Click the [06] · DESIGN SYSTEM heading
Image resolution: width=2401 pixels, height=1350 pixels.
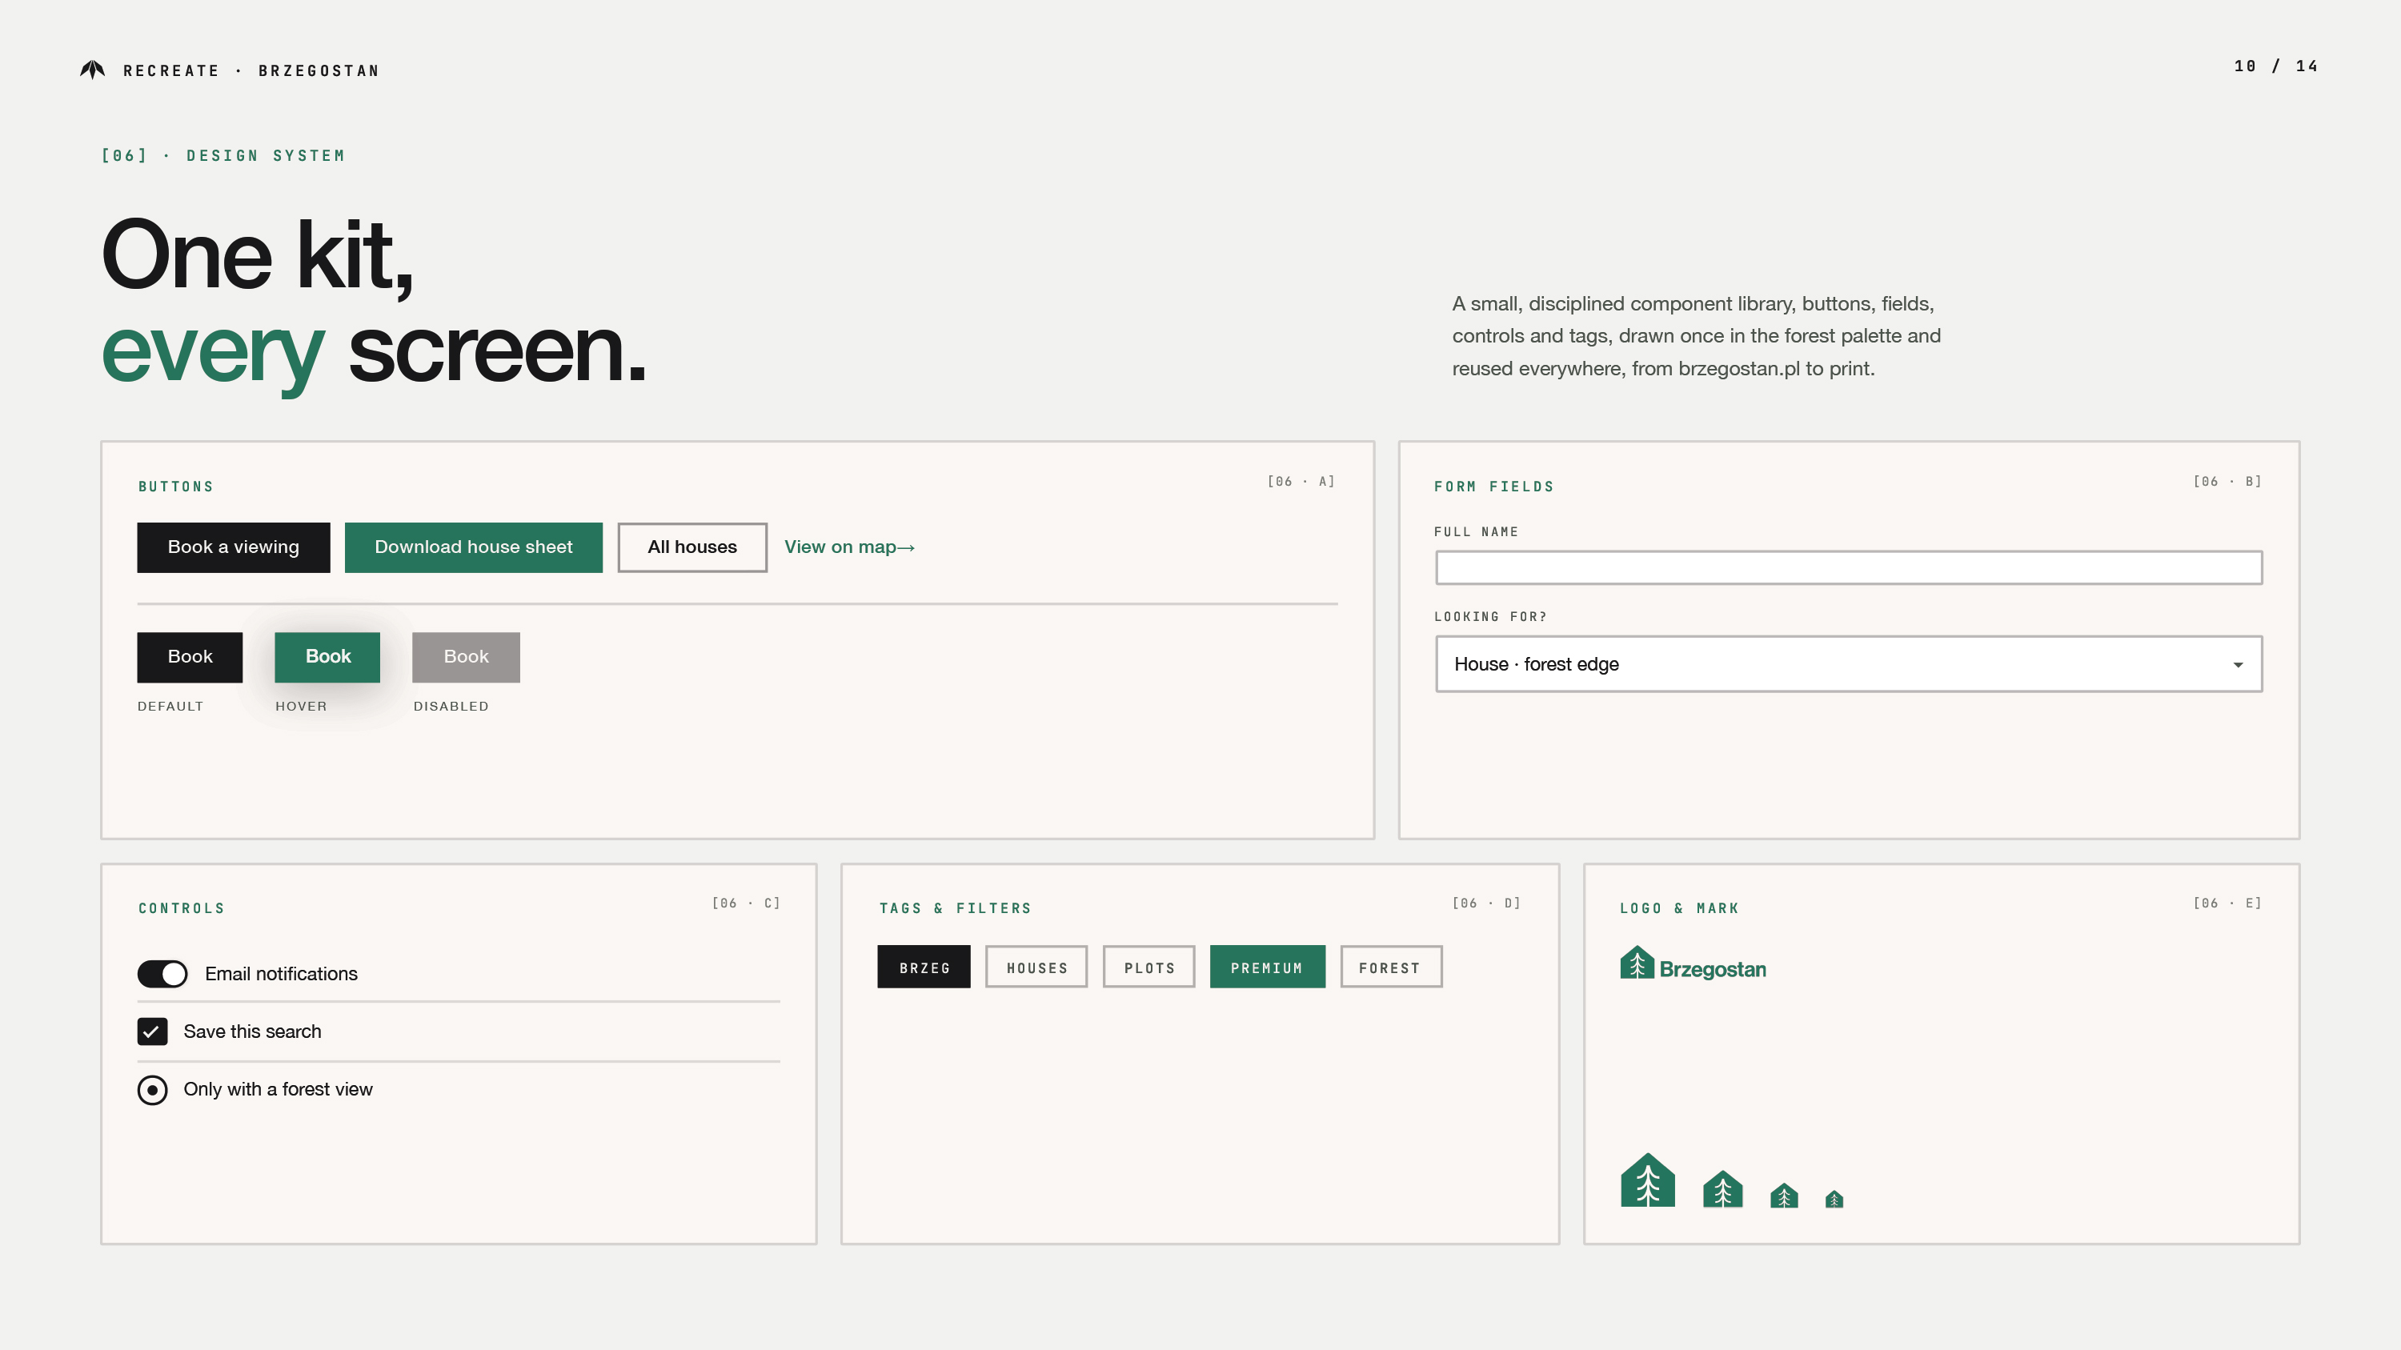click(222, 155)
